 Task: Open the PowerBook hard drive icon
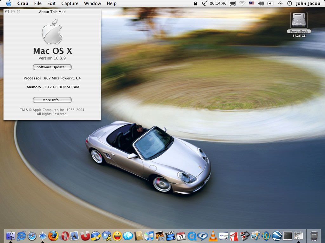coord(299,20)
